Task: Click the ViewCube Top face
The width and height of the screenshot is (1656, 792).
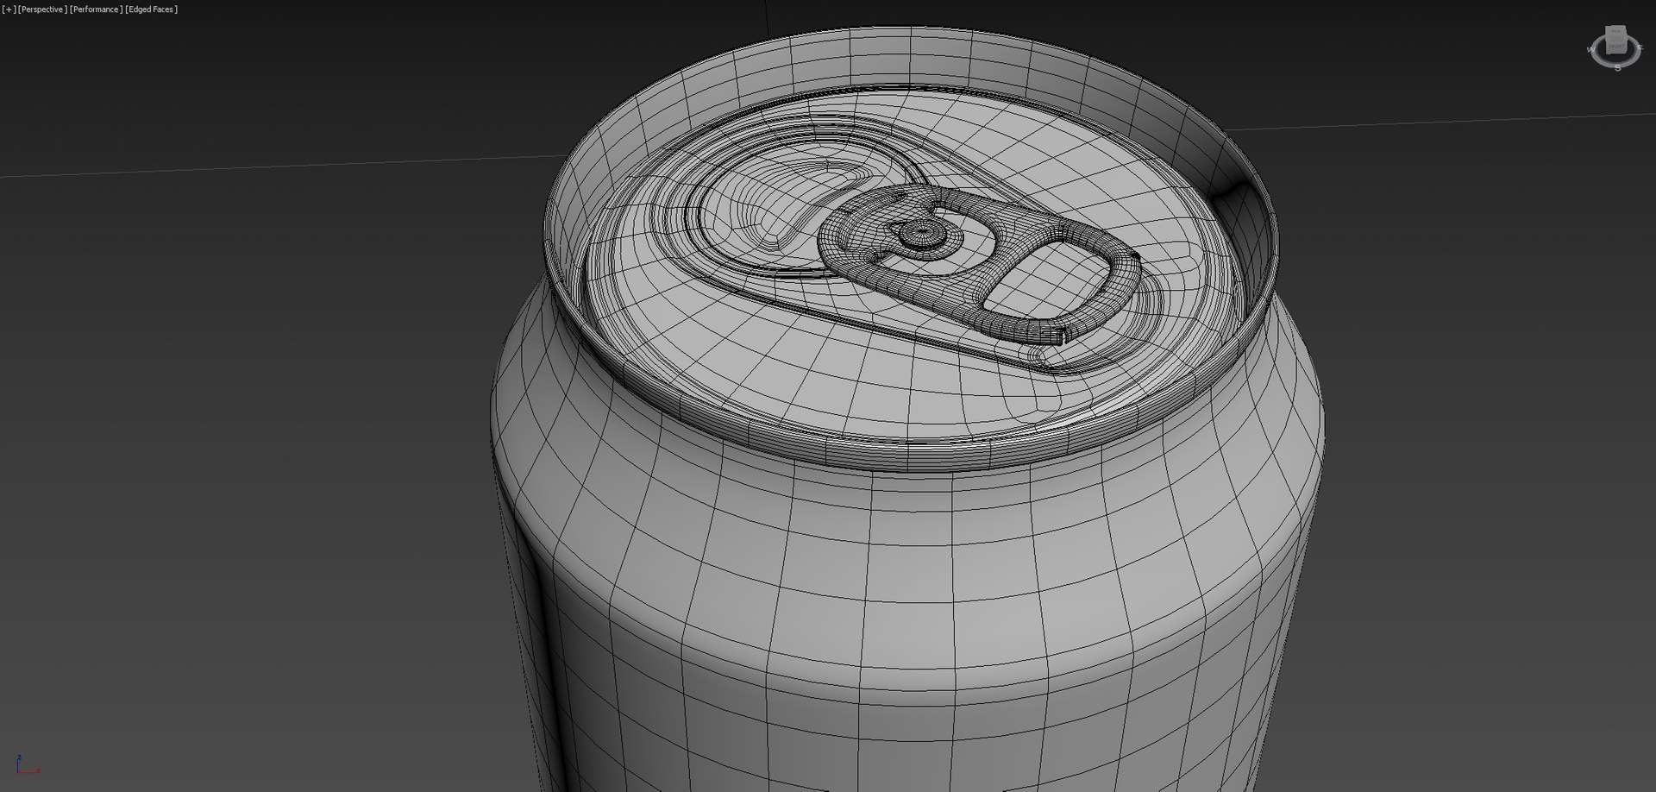Action: (1615, 32)
